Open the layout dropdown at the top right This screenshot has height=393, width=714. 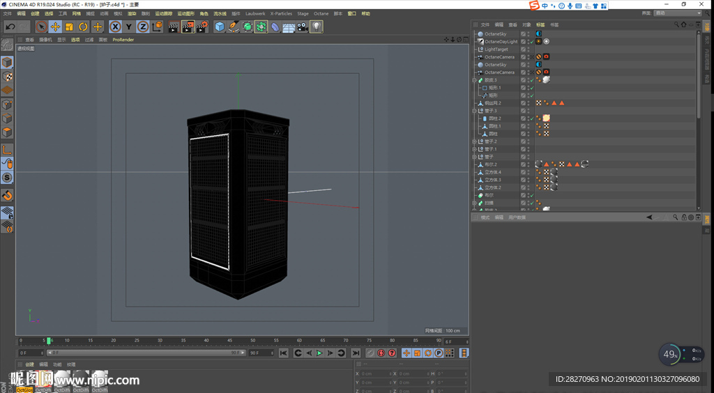(x=678, y=13)
